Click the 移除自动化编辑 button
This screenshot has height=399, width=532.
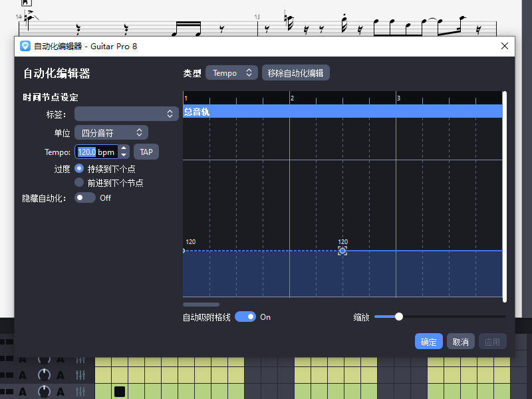[x=295, y=72]
